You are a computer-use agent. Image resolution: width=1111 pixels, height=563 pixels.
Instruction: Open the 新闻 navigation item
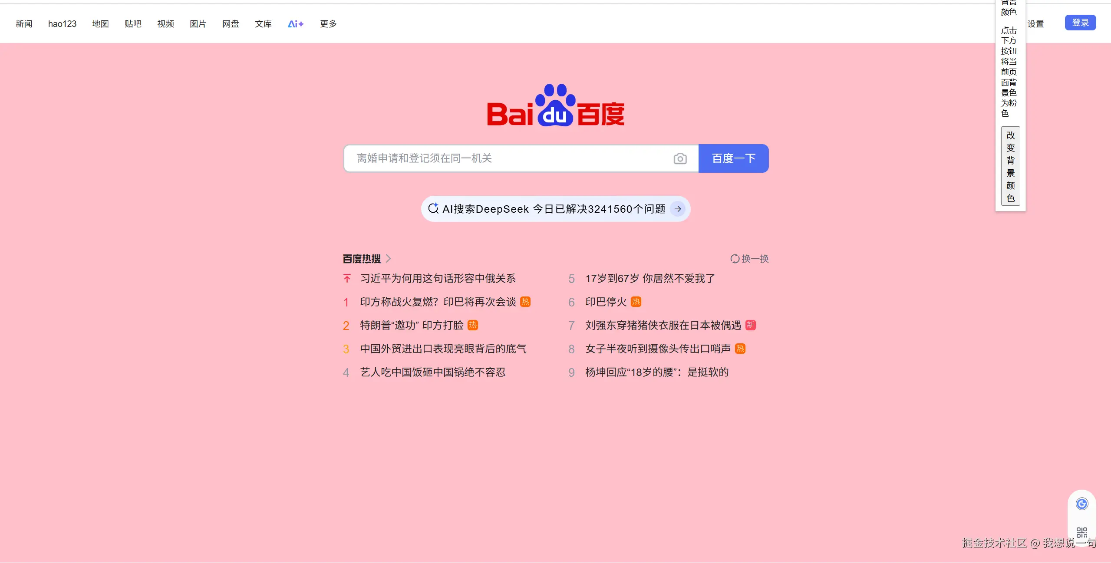[24, 24]
